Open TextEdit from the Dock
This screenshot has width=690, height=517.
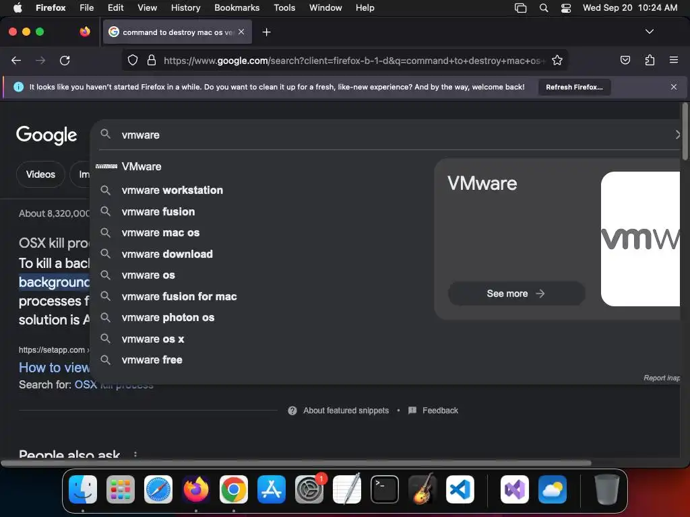(347, 489)
